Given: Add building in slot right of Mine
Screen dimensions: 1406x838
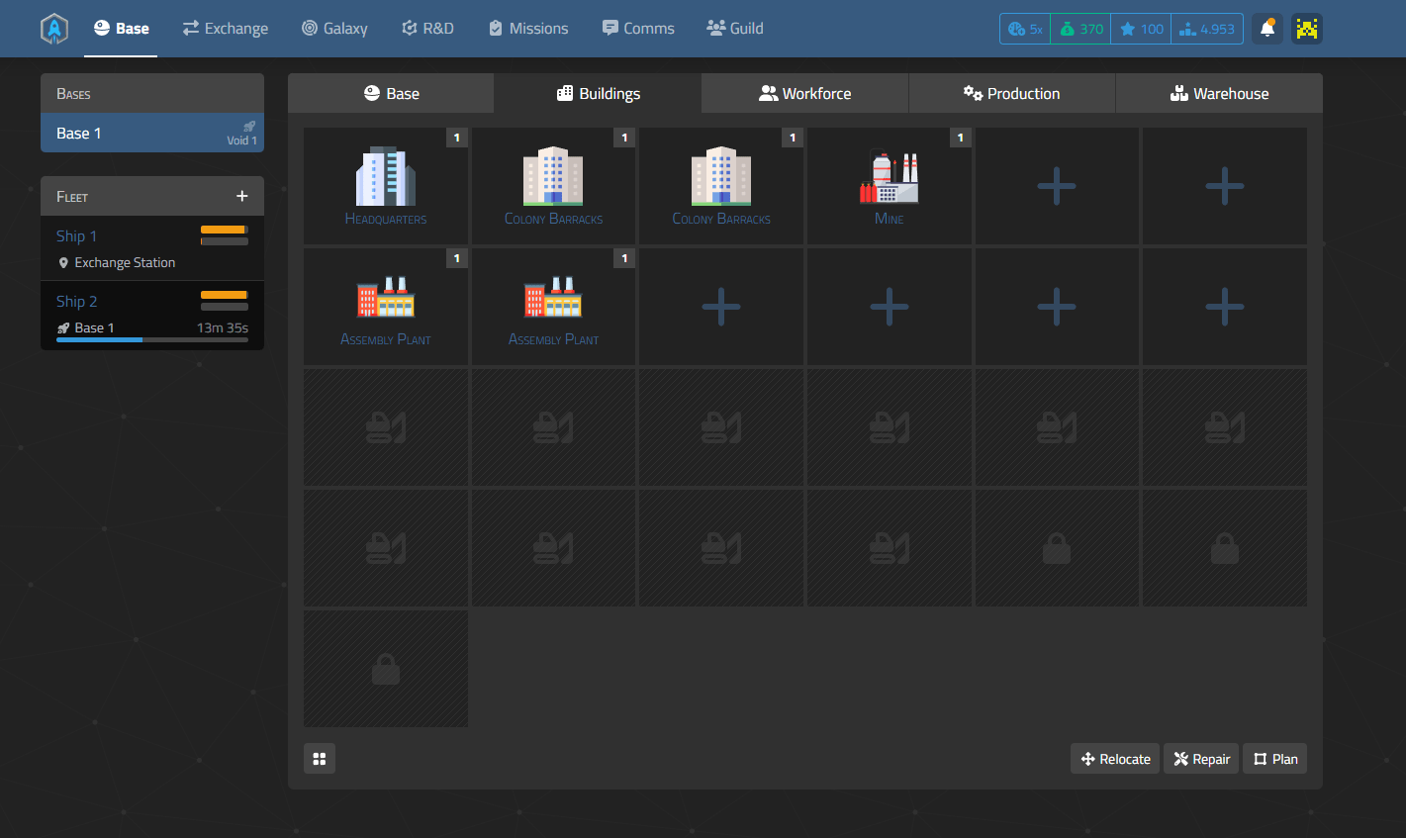Looking at the screenshot, I should [x=1057, y=186].
